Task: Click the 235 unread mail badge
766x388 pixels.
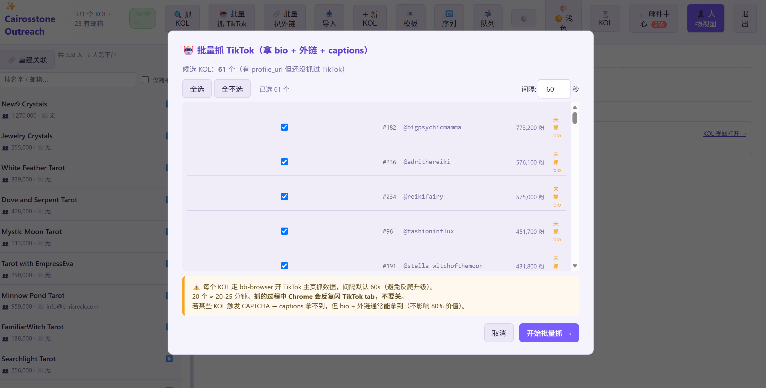Action: [659, 25]
